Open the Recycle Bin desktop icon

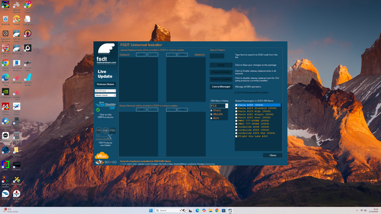pyautogui.click(x=5, y=20)
